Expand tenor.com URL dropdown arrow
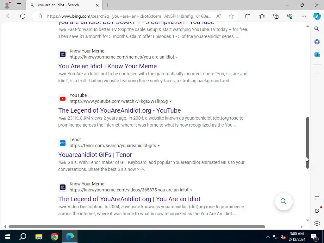 coord(159,146)
